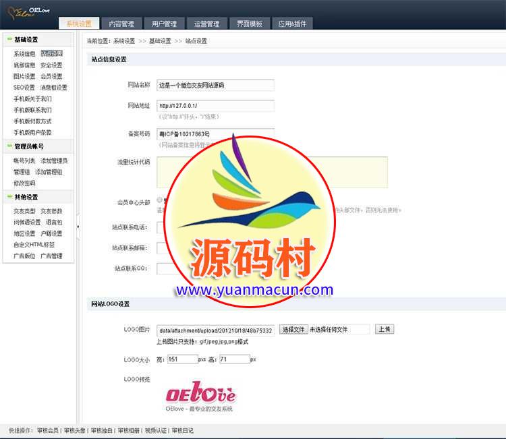Click 视频认证 in the quick actions bar
Viewport: 506px width, 439px height.
click(156, 431)
